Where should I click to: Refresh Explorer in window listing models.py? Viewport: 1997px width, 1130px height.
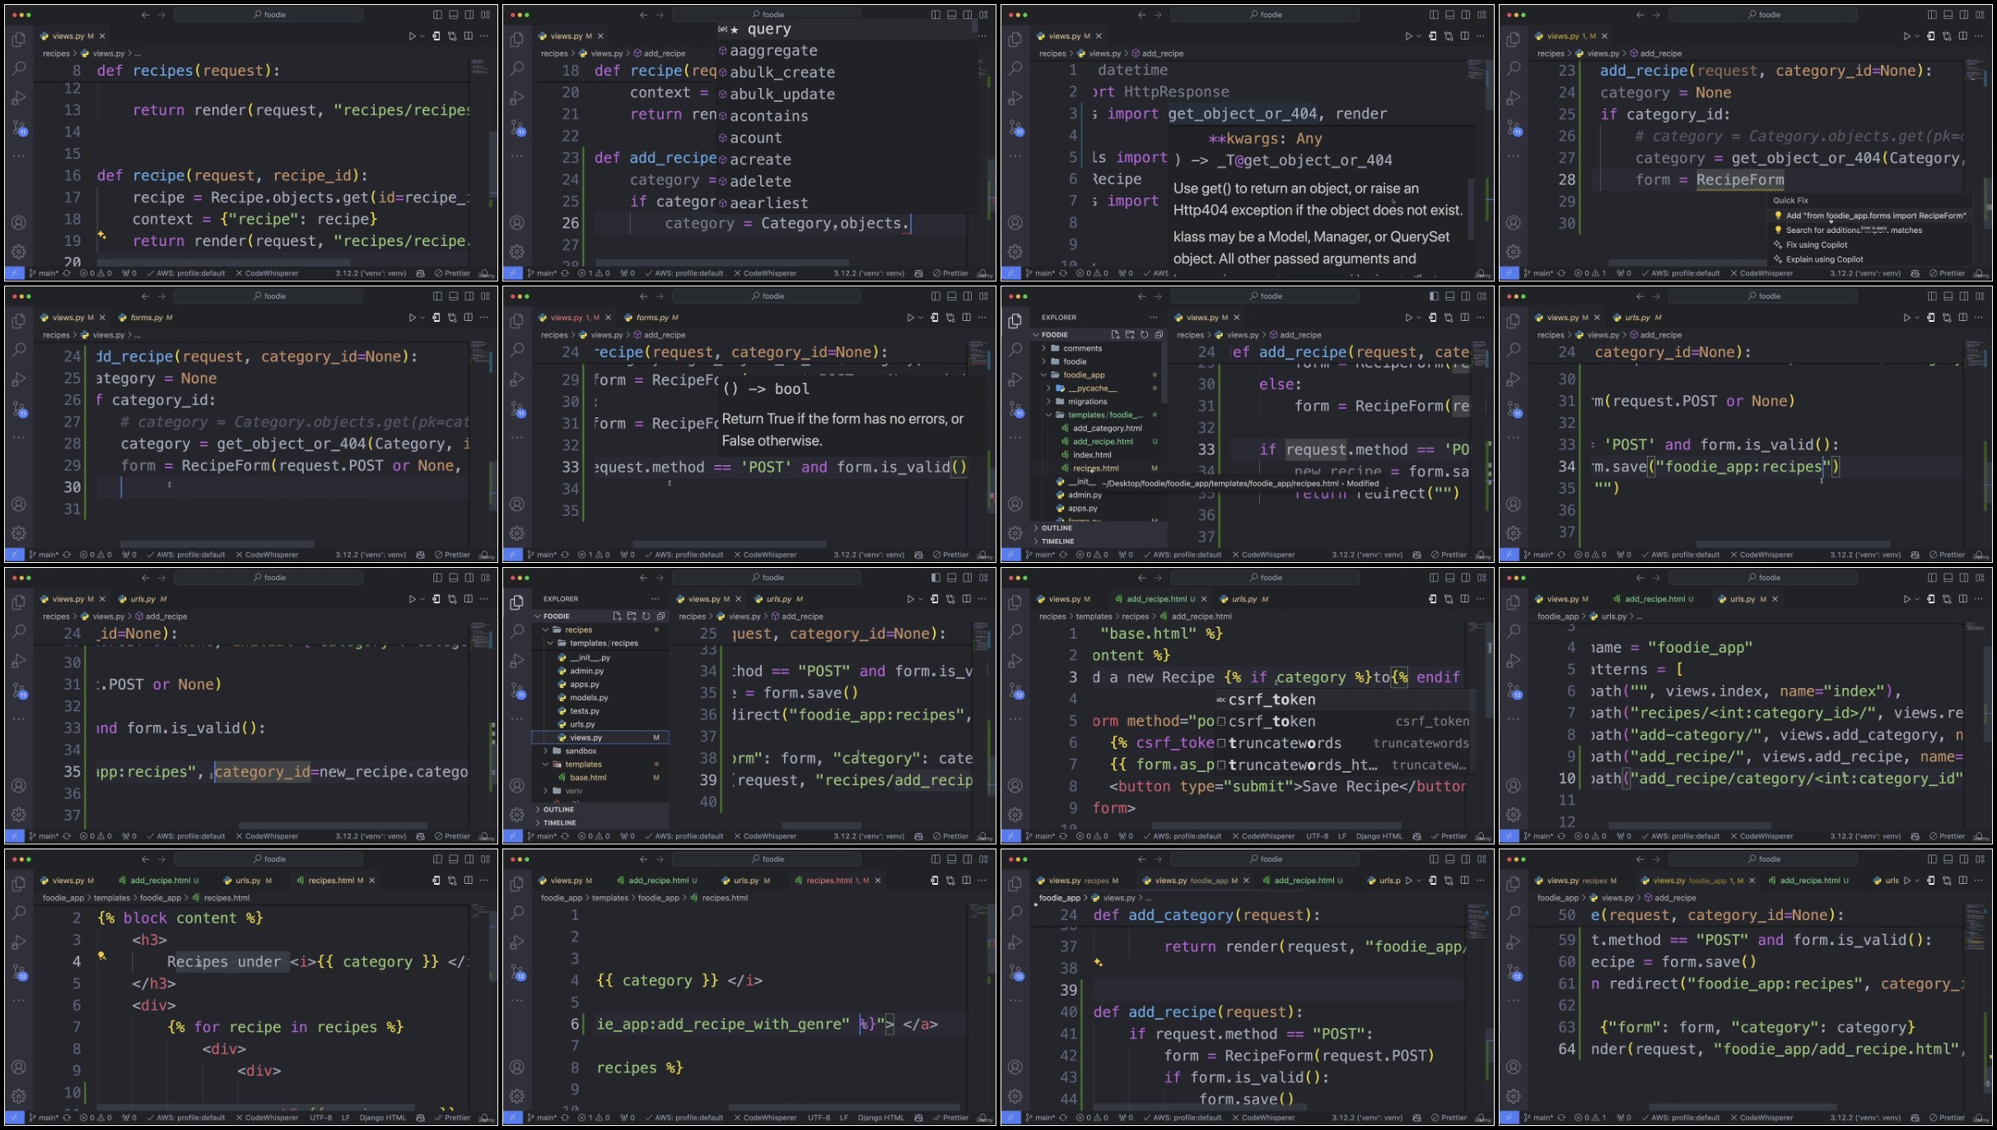pos(646,616)
